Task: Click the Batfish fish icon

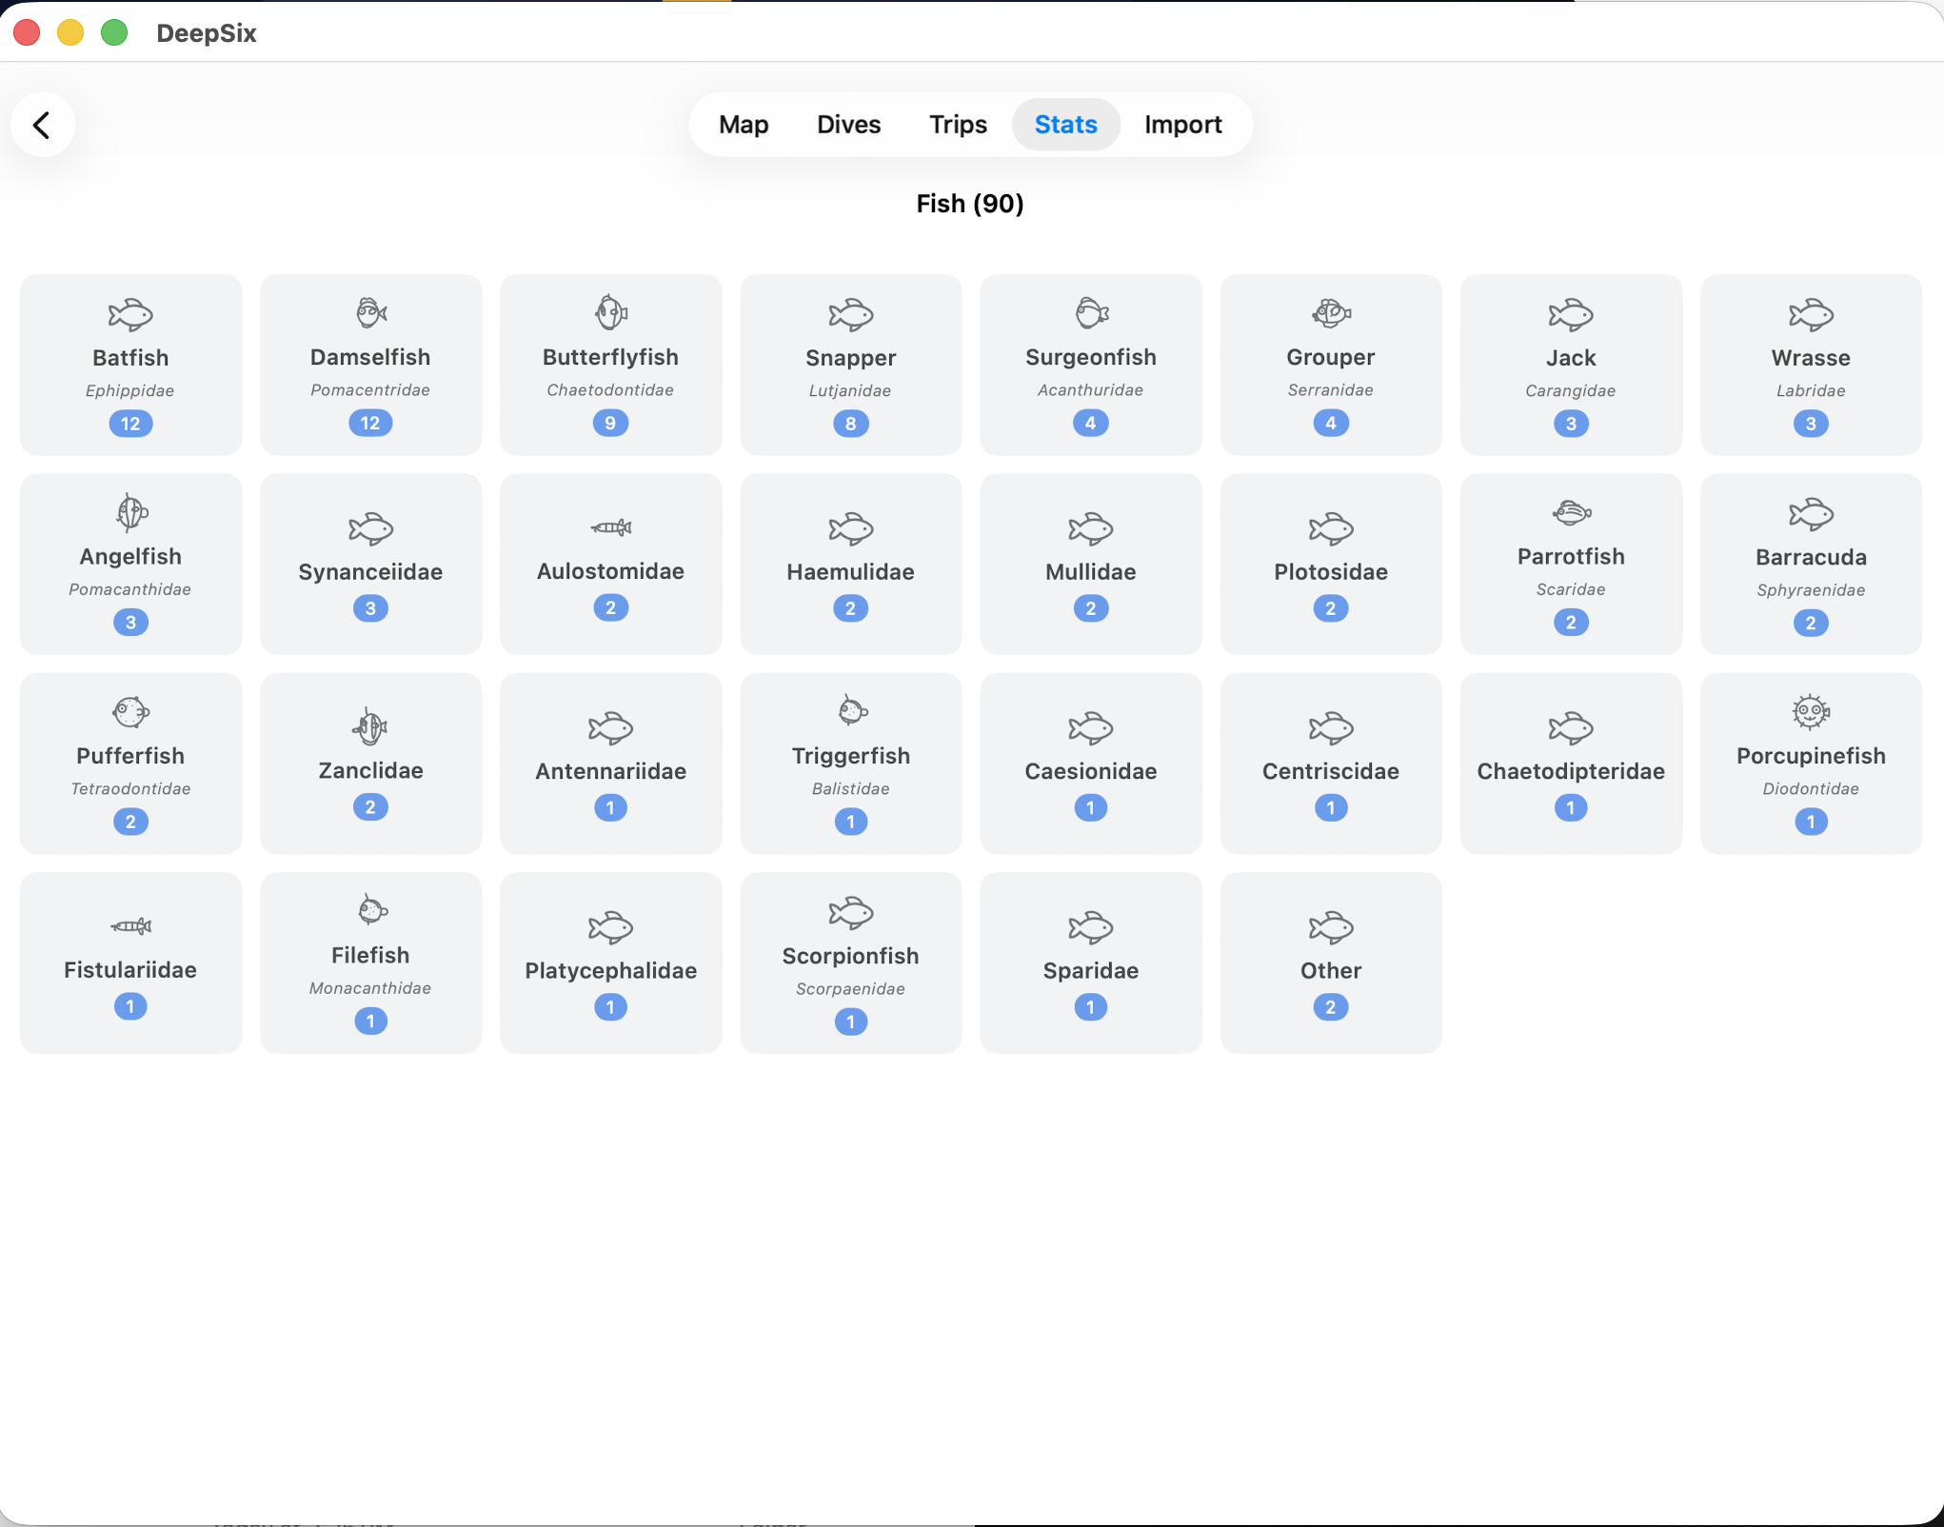Action: point(130,314)
